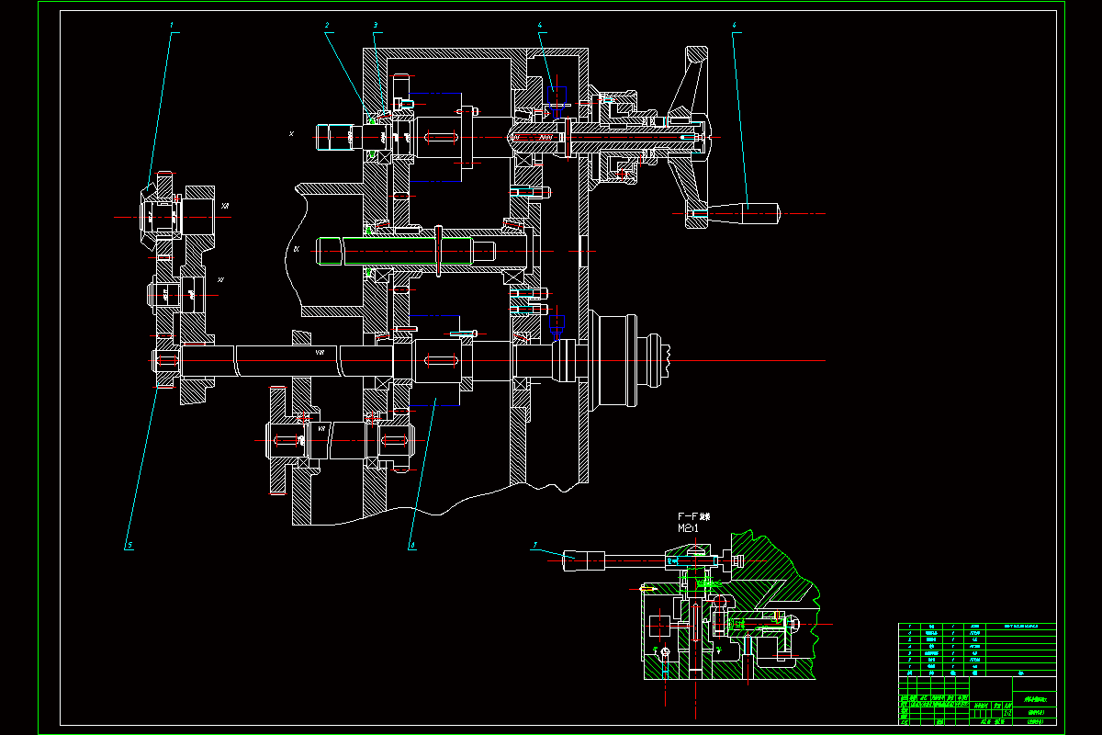Select part callout number "3"
Viewport: 1102px width, 735px height.
pyautogui.click(x=376, y=26)
